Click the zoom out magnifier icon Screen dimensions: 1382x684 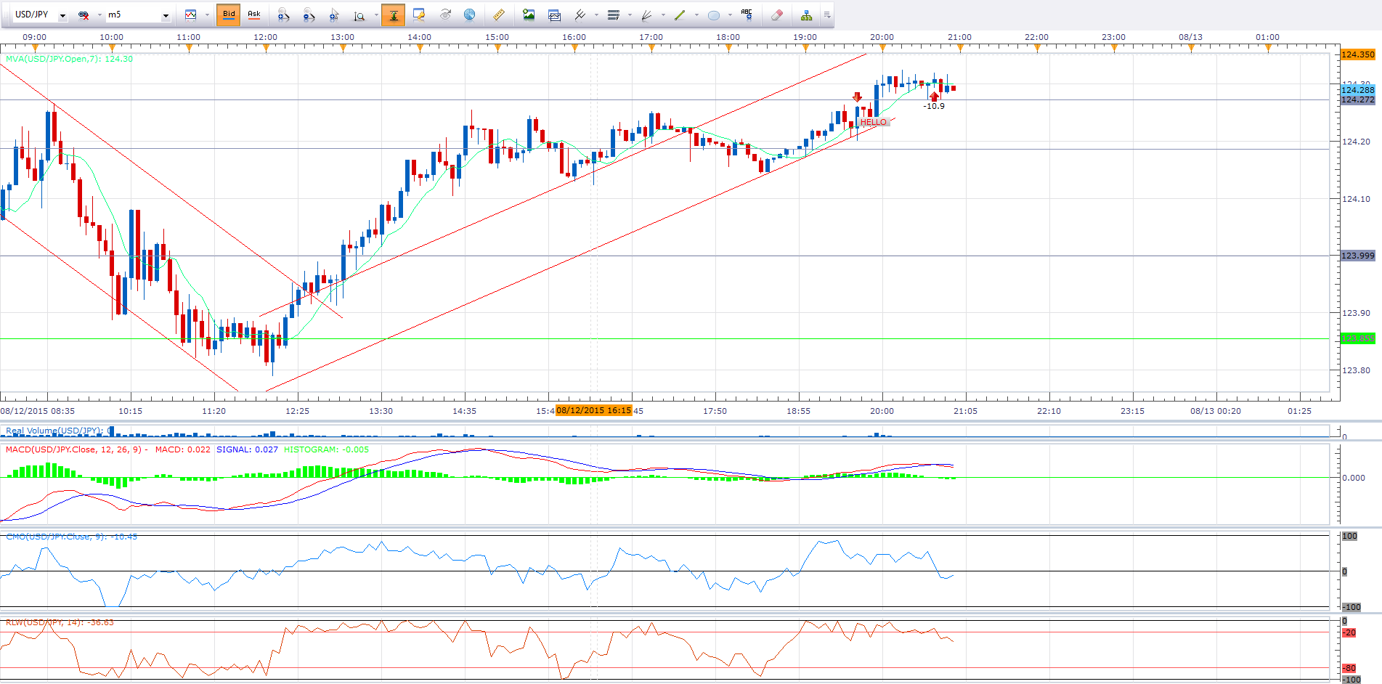pyautogui.click(x=309, y=15)
